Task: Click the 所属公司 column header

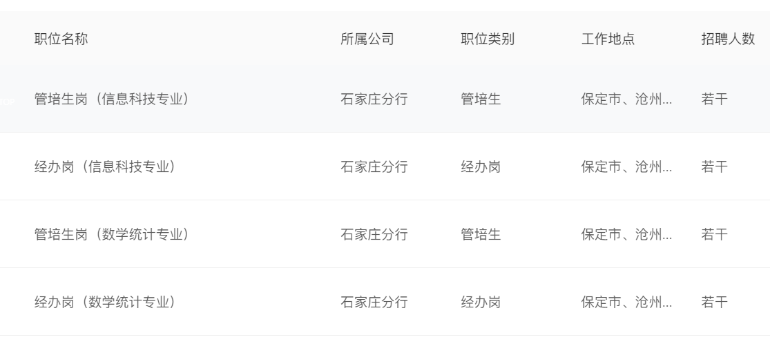Action: (367, 39)
